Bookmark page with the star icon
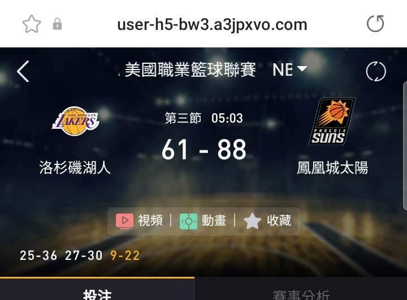The height and width of the screenshot is (300, 407). 32,24
